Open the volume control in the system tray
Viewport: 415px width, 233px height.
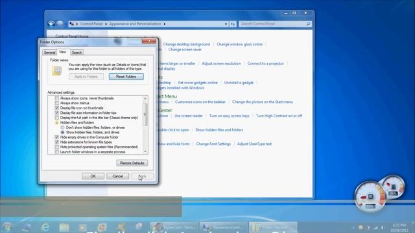pos(383,227)
